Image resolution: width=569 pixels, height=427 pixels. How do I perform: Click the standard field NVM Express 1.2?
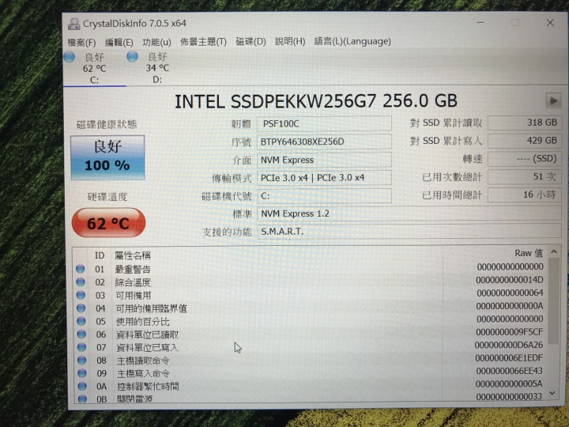409,213
